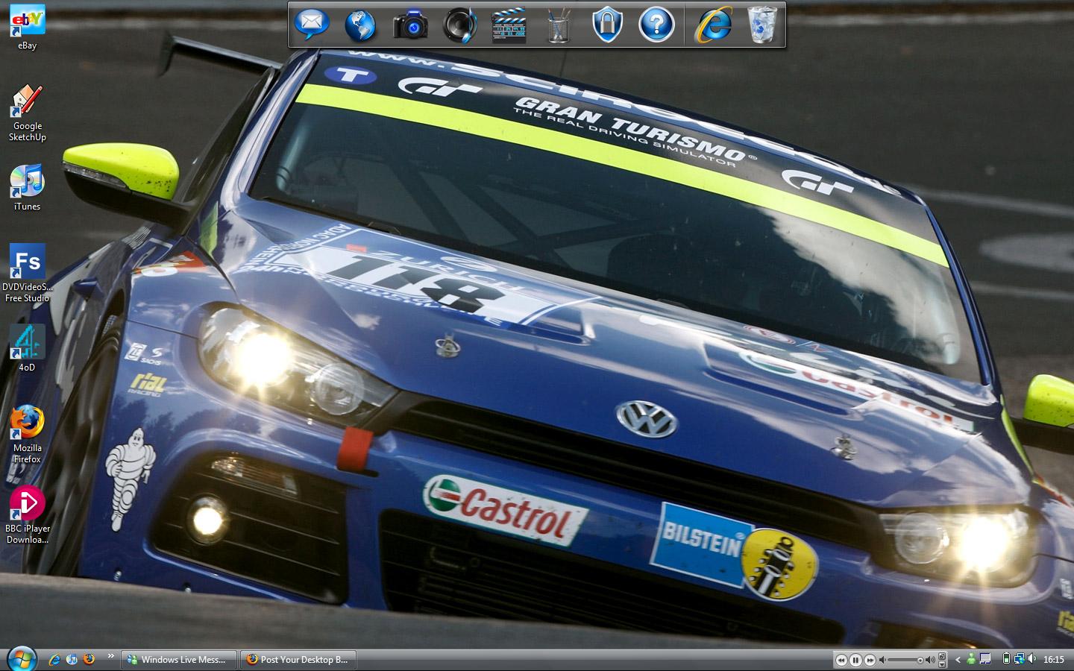Image resolution: width=1074 pixels, height=671 pixels.
Task: Adjust the taskbar player volume slider
Action: point(905,660)
